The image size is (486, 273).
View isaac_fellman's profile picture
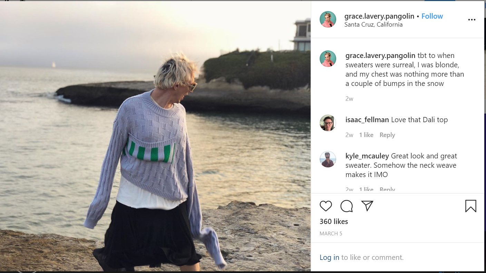pos(328,123)
